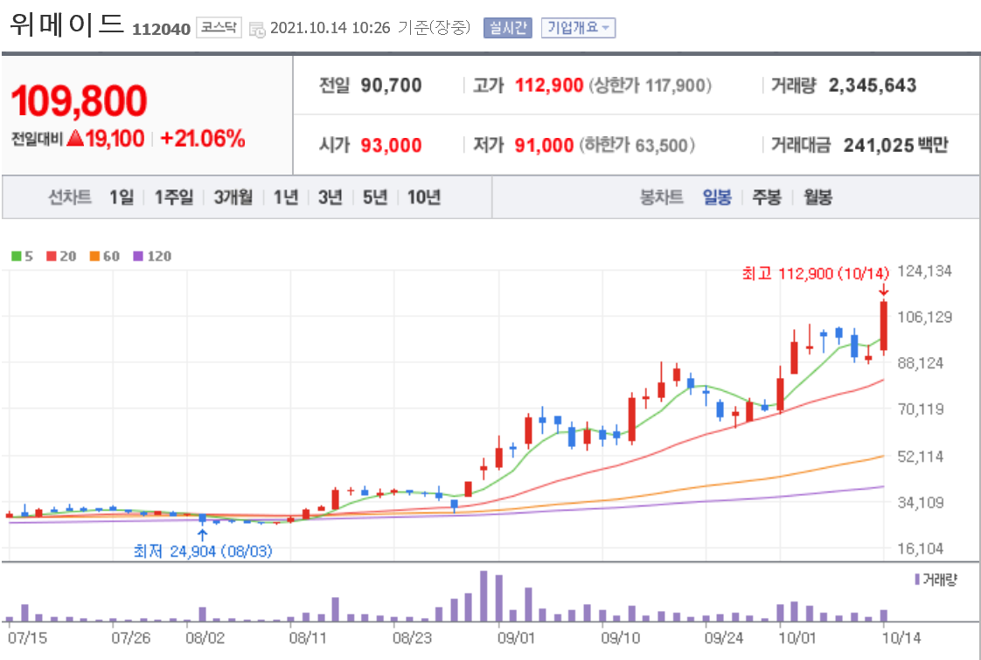Switch line chart to 1년
The width and height of the screenshot is (981, 660).
(x=286, y=197)
